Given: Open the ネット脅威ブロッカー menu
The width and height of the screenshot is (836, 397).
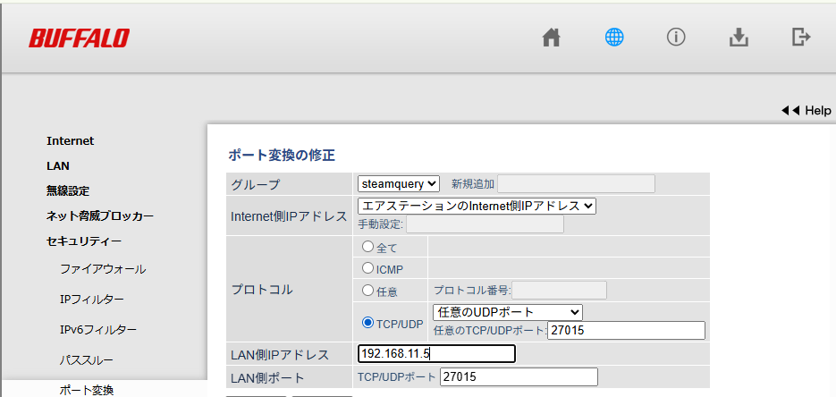Looking at the screenshot, I should [100, 215].
